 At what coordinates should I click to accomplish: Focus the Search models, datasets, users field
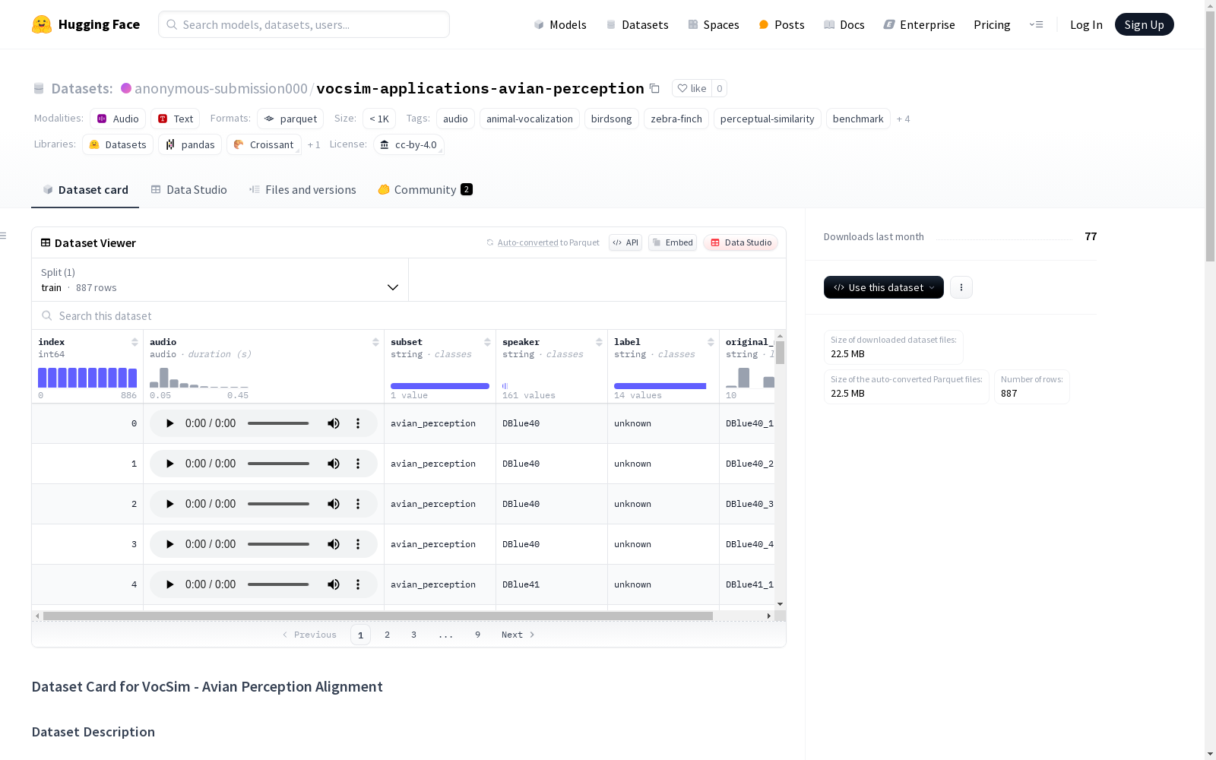click(304, 24)
